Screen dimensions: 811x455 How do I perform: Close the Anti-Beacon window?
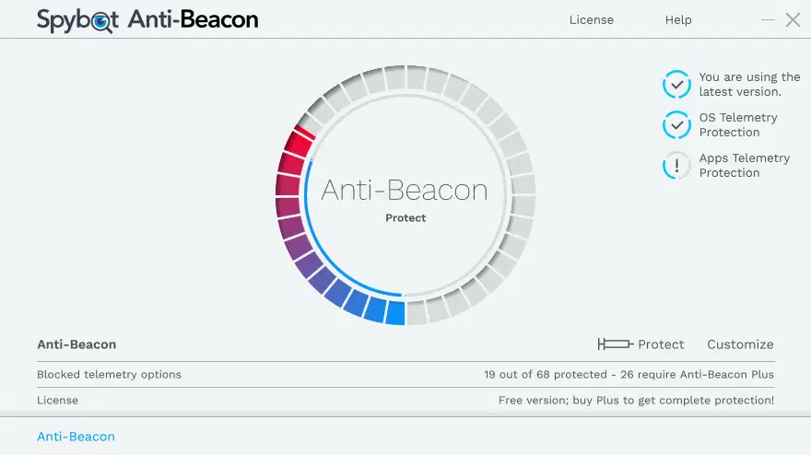coord(793,19)
